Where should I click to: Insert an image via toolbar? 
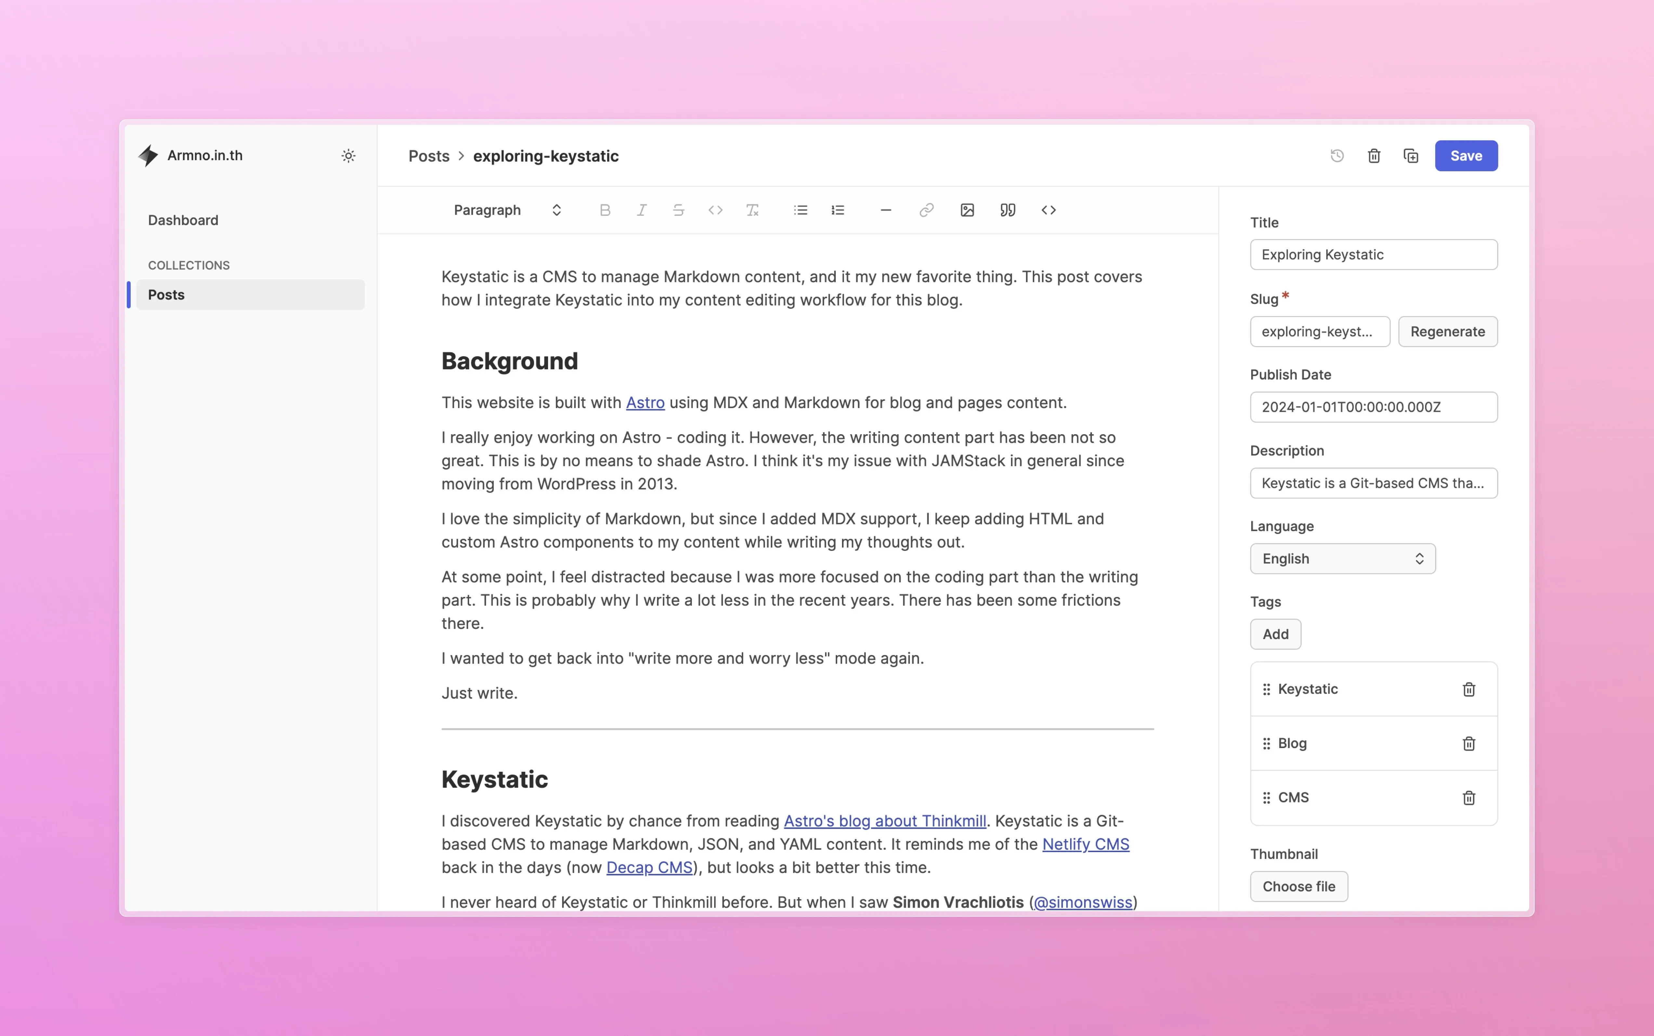[x=966, y=210]
